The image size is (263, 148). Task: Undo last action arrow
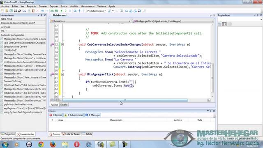tap(43, 11)
